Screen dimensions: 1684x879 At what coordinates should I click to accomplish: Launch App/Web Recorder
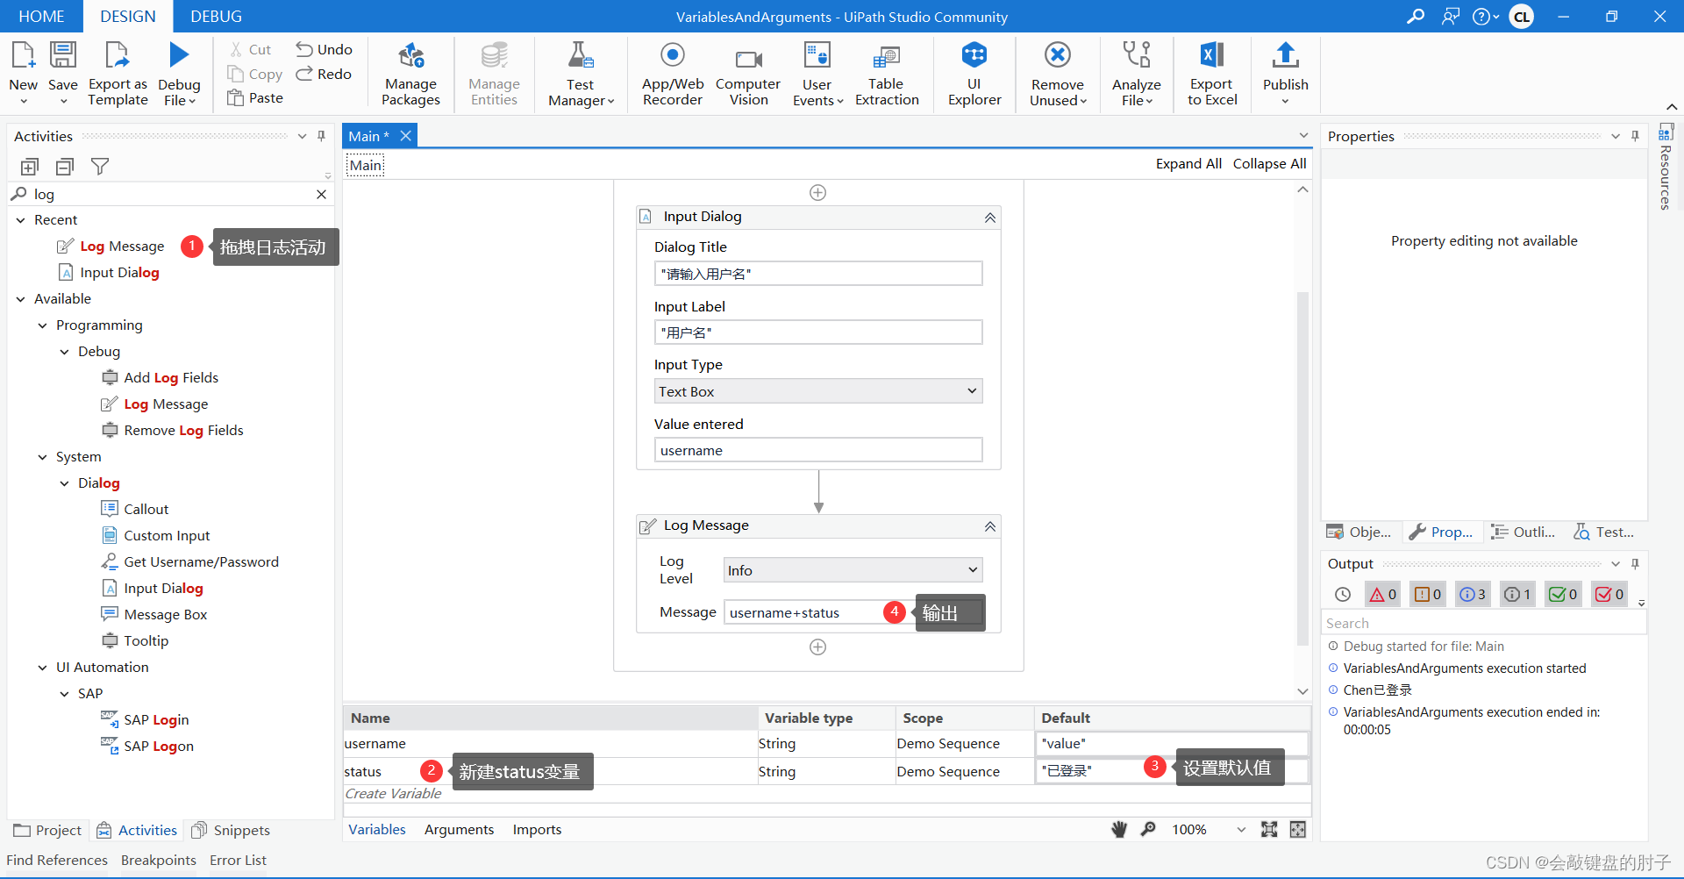point(673,74)
